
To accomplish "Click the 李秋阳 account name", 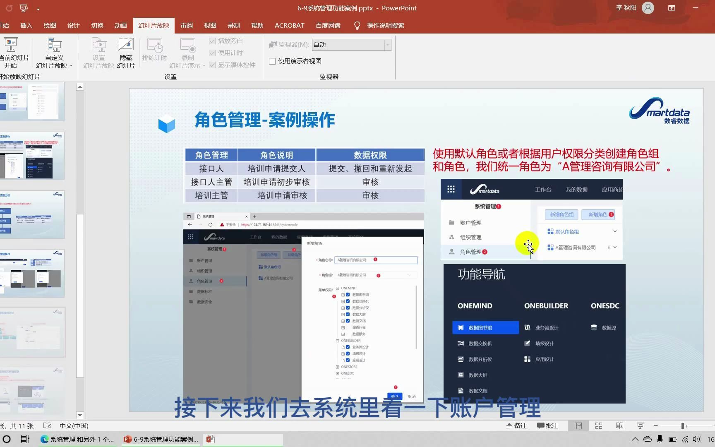I will point(626,8).
